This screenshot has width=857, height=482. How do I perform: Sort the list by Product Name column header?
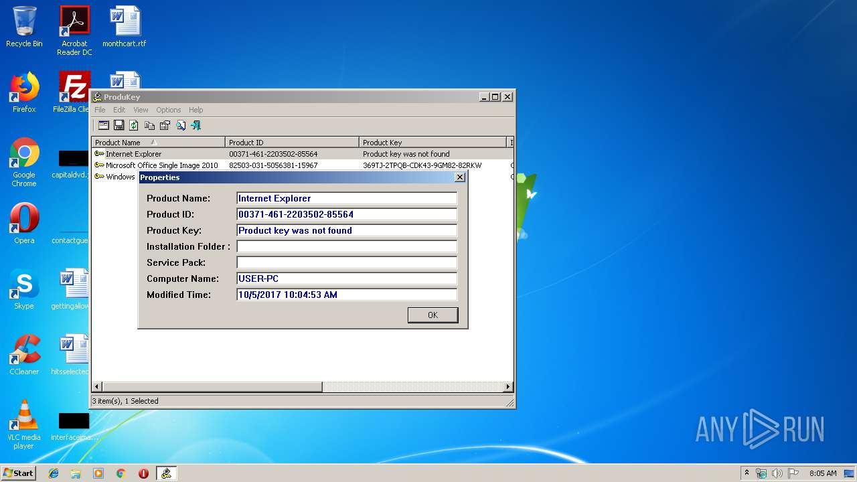point(158,142)
